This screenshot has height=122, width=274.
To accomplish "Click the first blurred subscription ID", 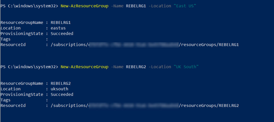I will coord(134,45).
